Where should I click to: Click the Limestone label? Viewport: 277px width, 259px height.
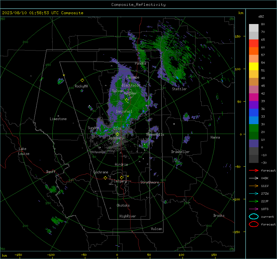pyautogui.click(x=58, y=119)
